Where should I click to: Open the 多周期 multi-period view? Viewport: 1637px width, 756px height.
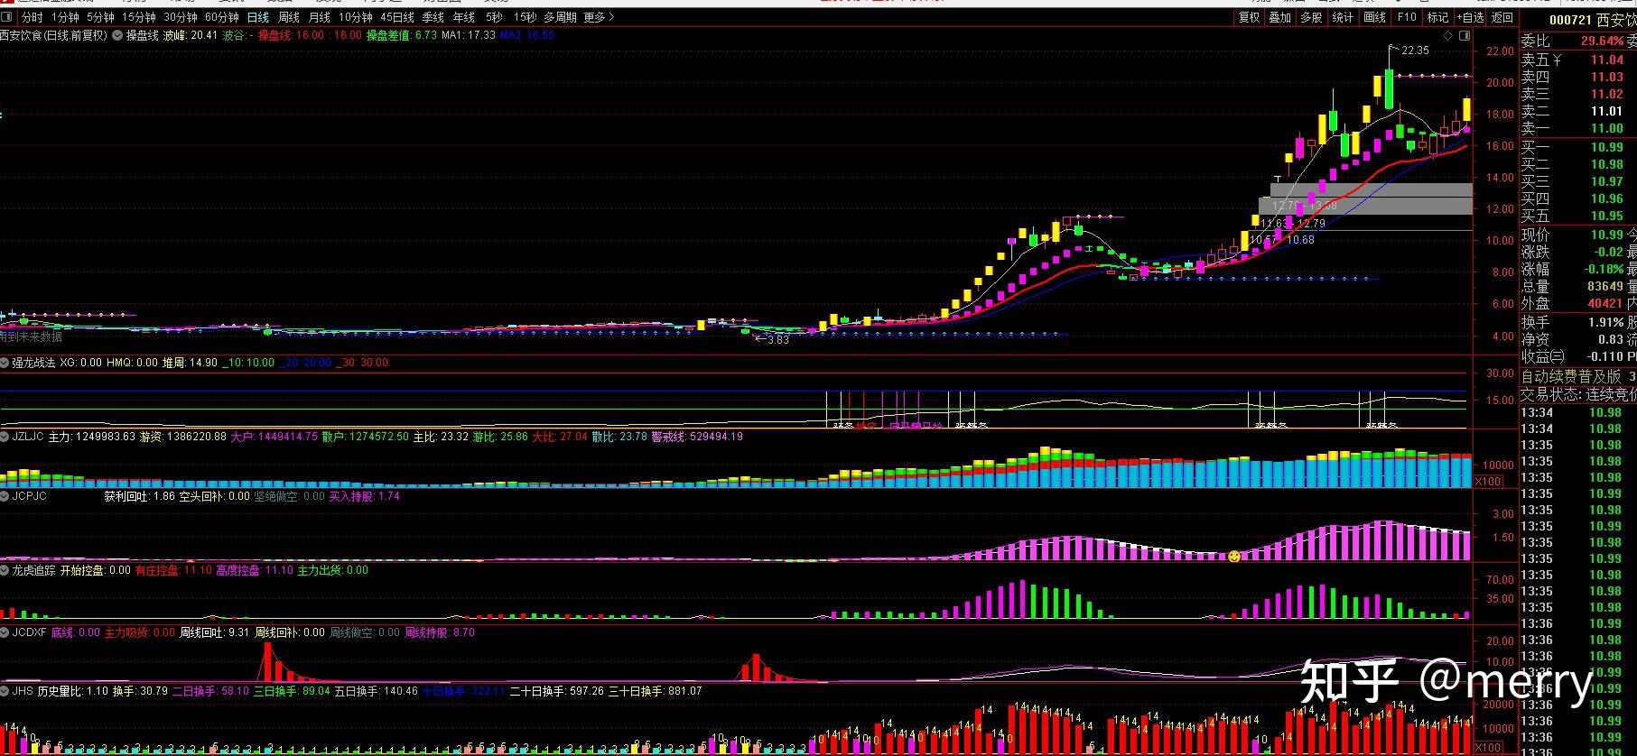tap(561, 18)
